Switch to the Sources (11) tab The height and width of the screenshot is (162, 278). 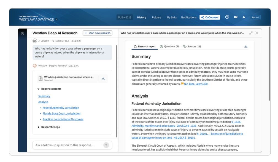pos(192,47)
